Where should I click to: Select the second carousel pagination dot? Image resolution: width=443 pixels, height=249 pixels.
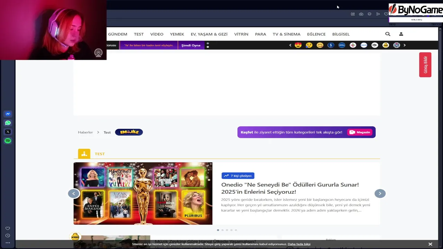223,230
